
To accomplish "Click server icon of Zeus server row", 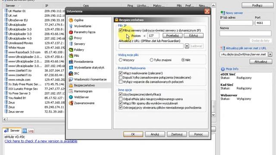I will (6, 112).
